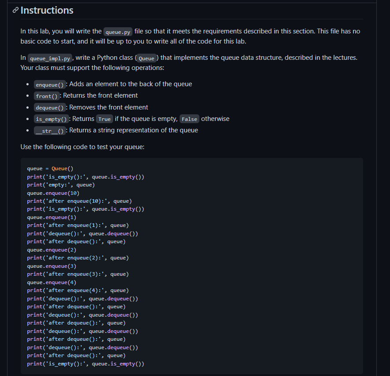390x376 pixels.
Task: Select the final is_empty() print line
Action: click(x=85, y=363)
